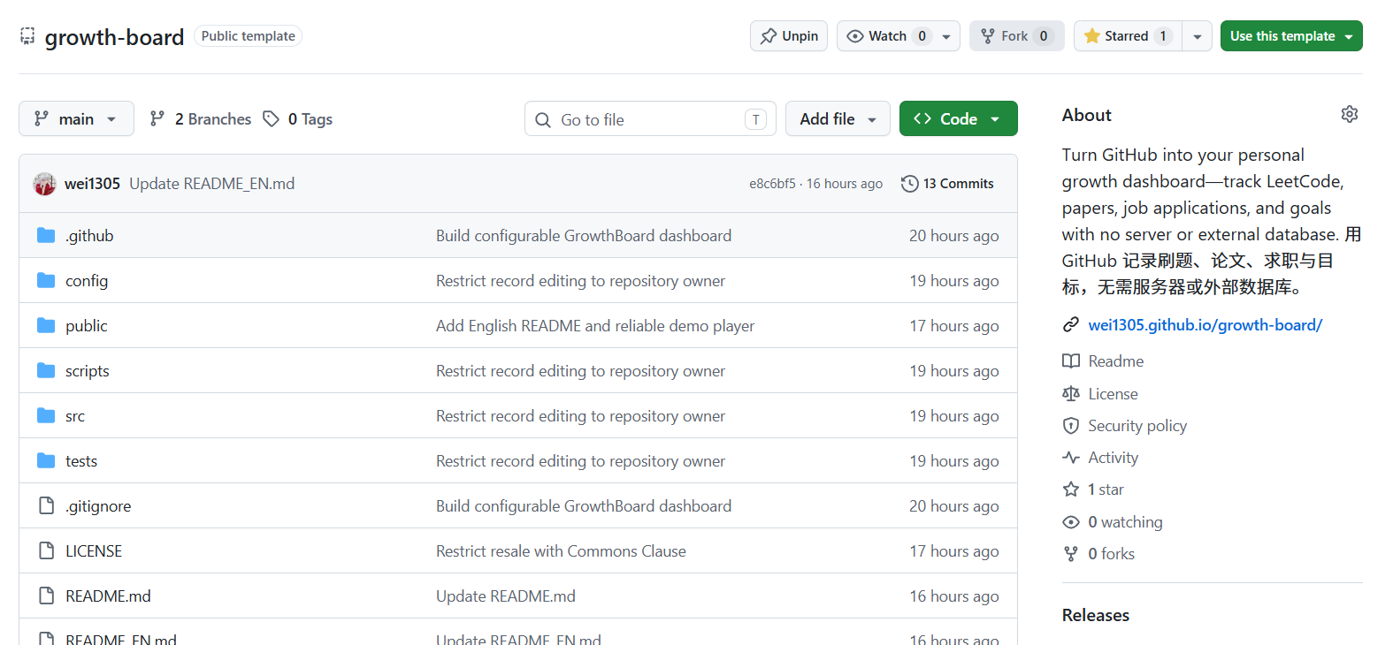
Task: Click the wei1305 avatar image
Action: tap(44, 184)
